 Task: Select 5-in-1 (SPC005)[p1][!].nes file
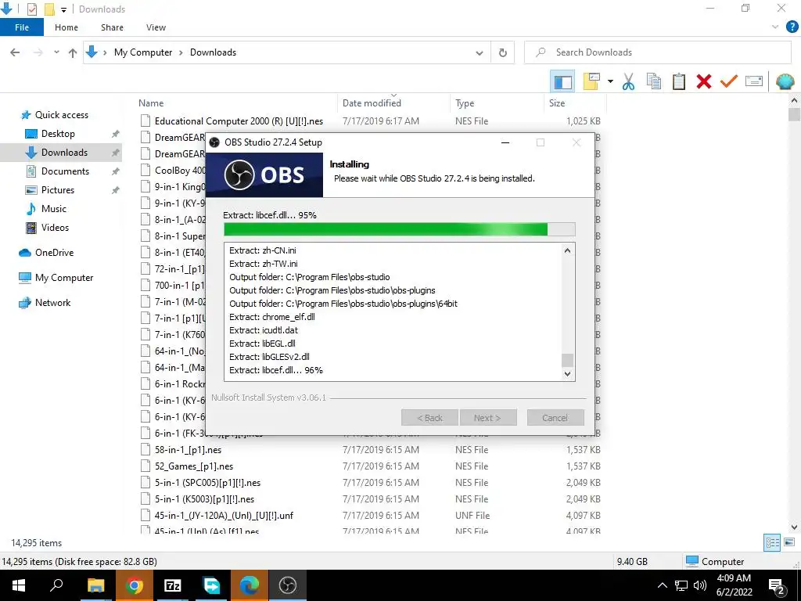coord(207,483)
